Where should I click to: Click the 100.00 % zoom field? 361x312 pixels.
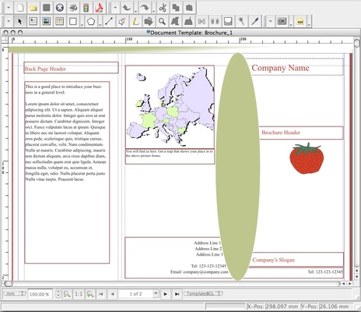coord(40,294)
